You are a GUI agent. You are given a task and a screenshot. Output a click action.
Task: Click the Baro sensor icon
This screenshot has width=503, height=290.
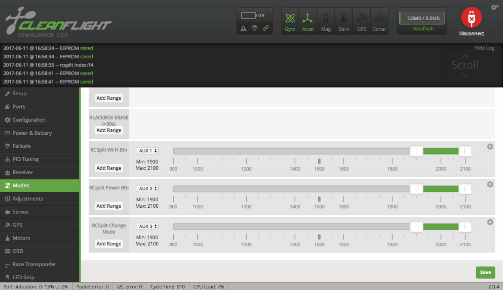[343, 22]
